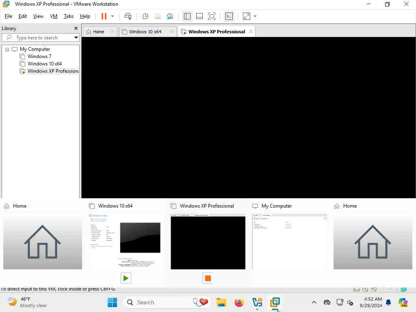Screen dimensions: 416x312
Task: Click the stretch guest display icon
Action: (x=247, y=16)
